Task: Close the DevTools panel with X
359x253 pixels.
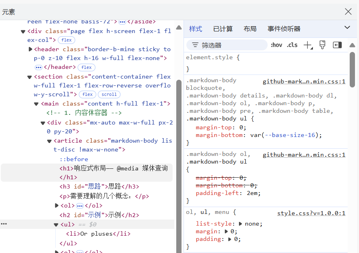Action: point(348,12)
